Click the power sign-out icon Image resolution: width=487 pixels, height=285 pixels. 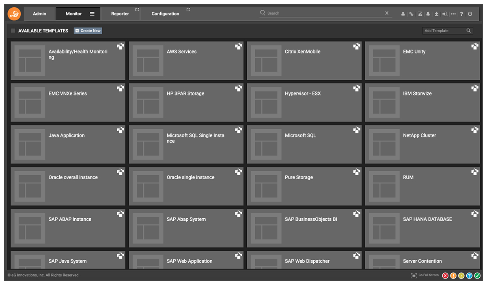tap(470, 14)
